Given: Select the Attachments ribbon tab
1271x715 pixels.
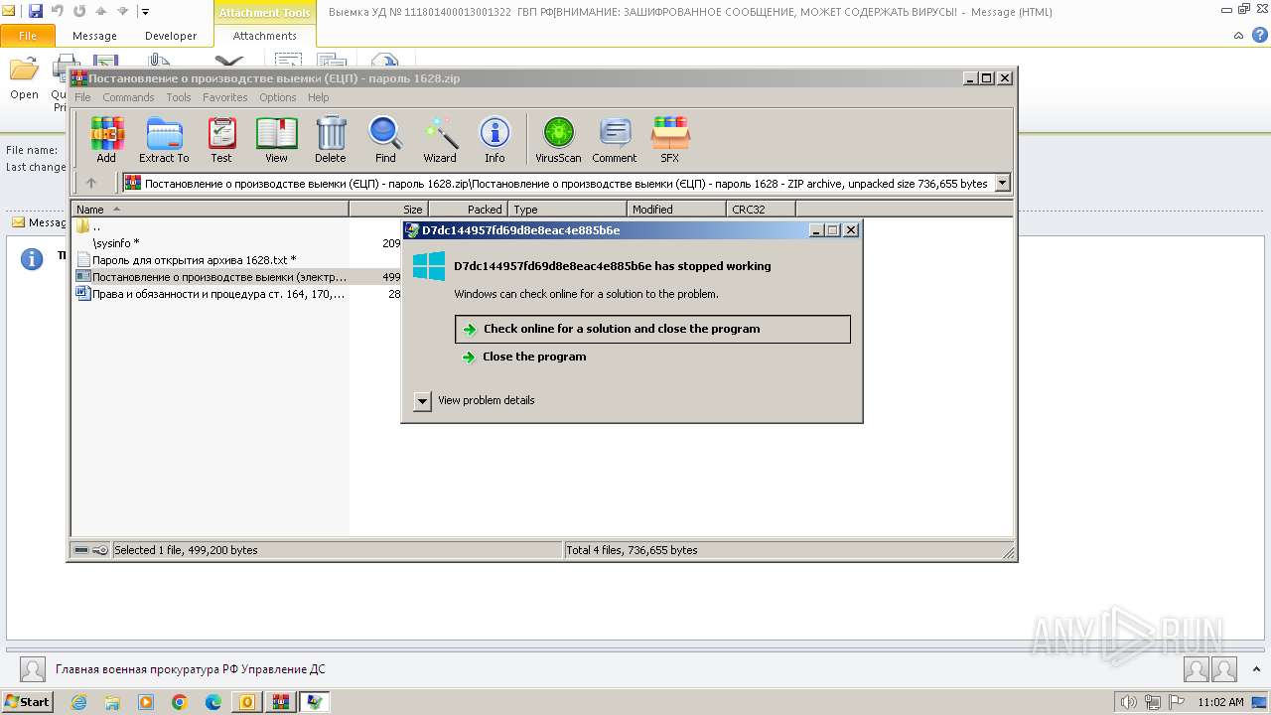Looking at the screenshot, I should pos(264,36).
